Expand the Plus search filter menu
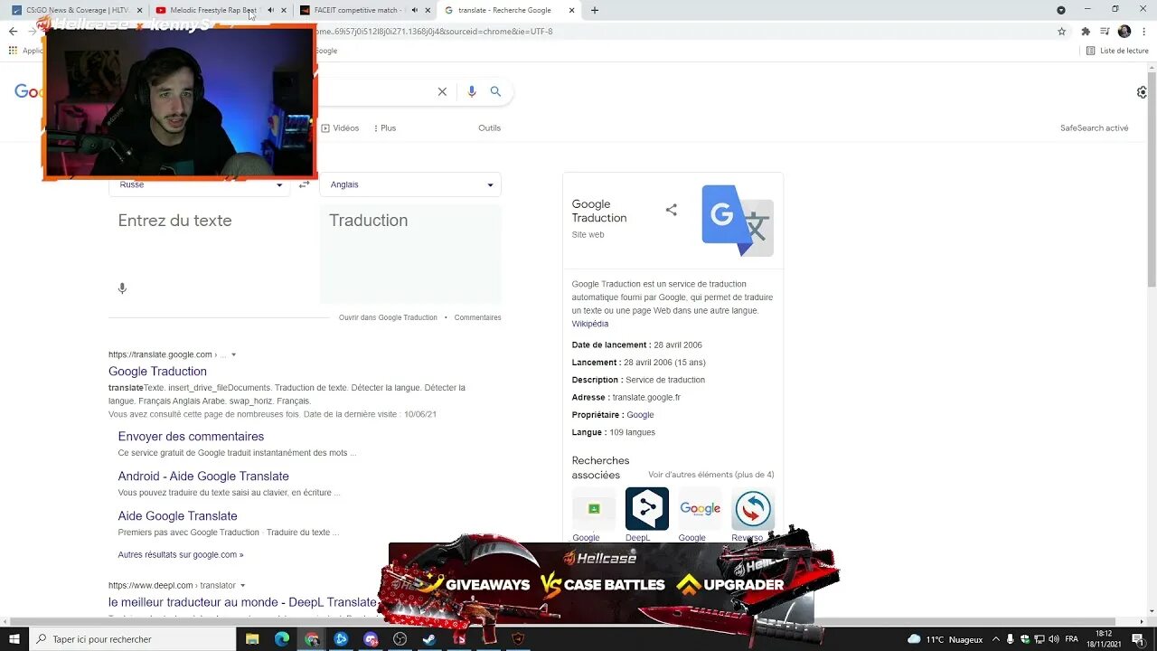The image size is (1157, 651). click(385, 127)
